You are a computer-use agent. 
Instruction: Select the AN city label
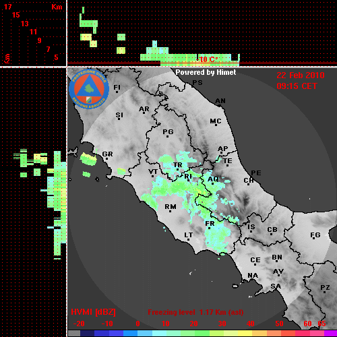pos(220,101)
